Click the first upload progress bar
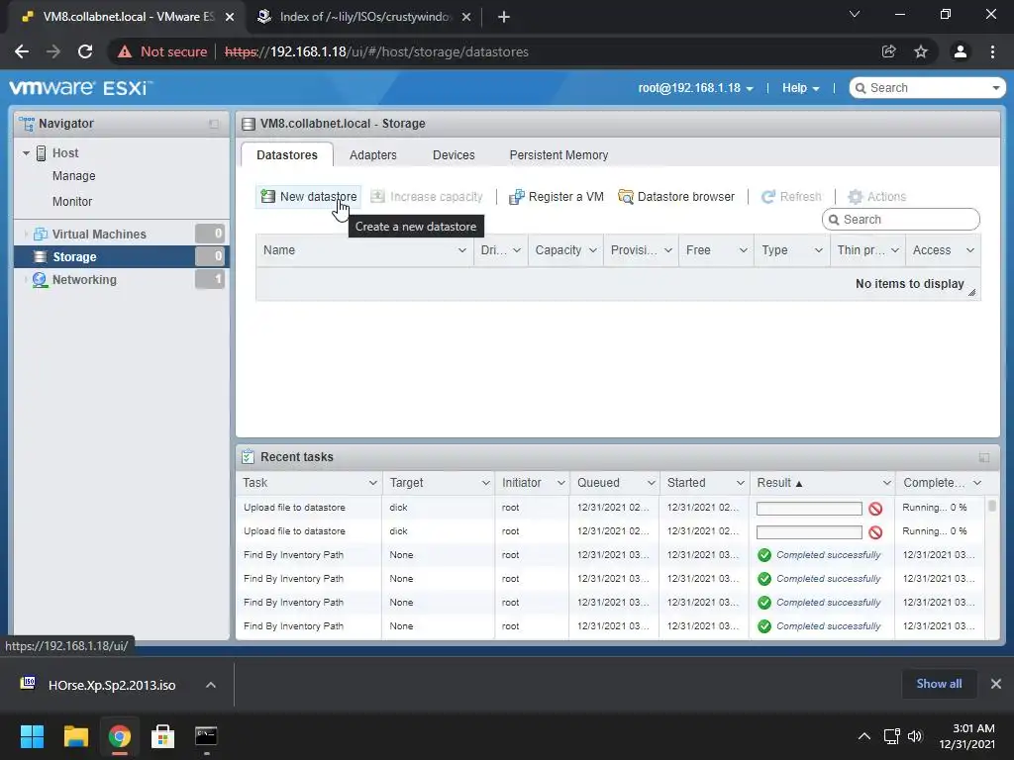Screen dimensions: 1014x760 point(809,509)
